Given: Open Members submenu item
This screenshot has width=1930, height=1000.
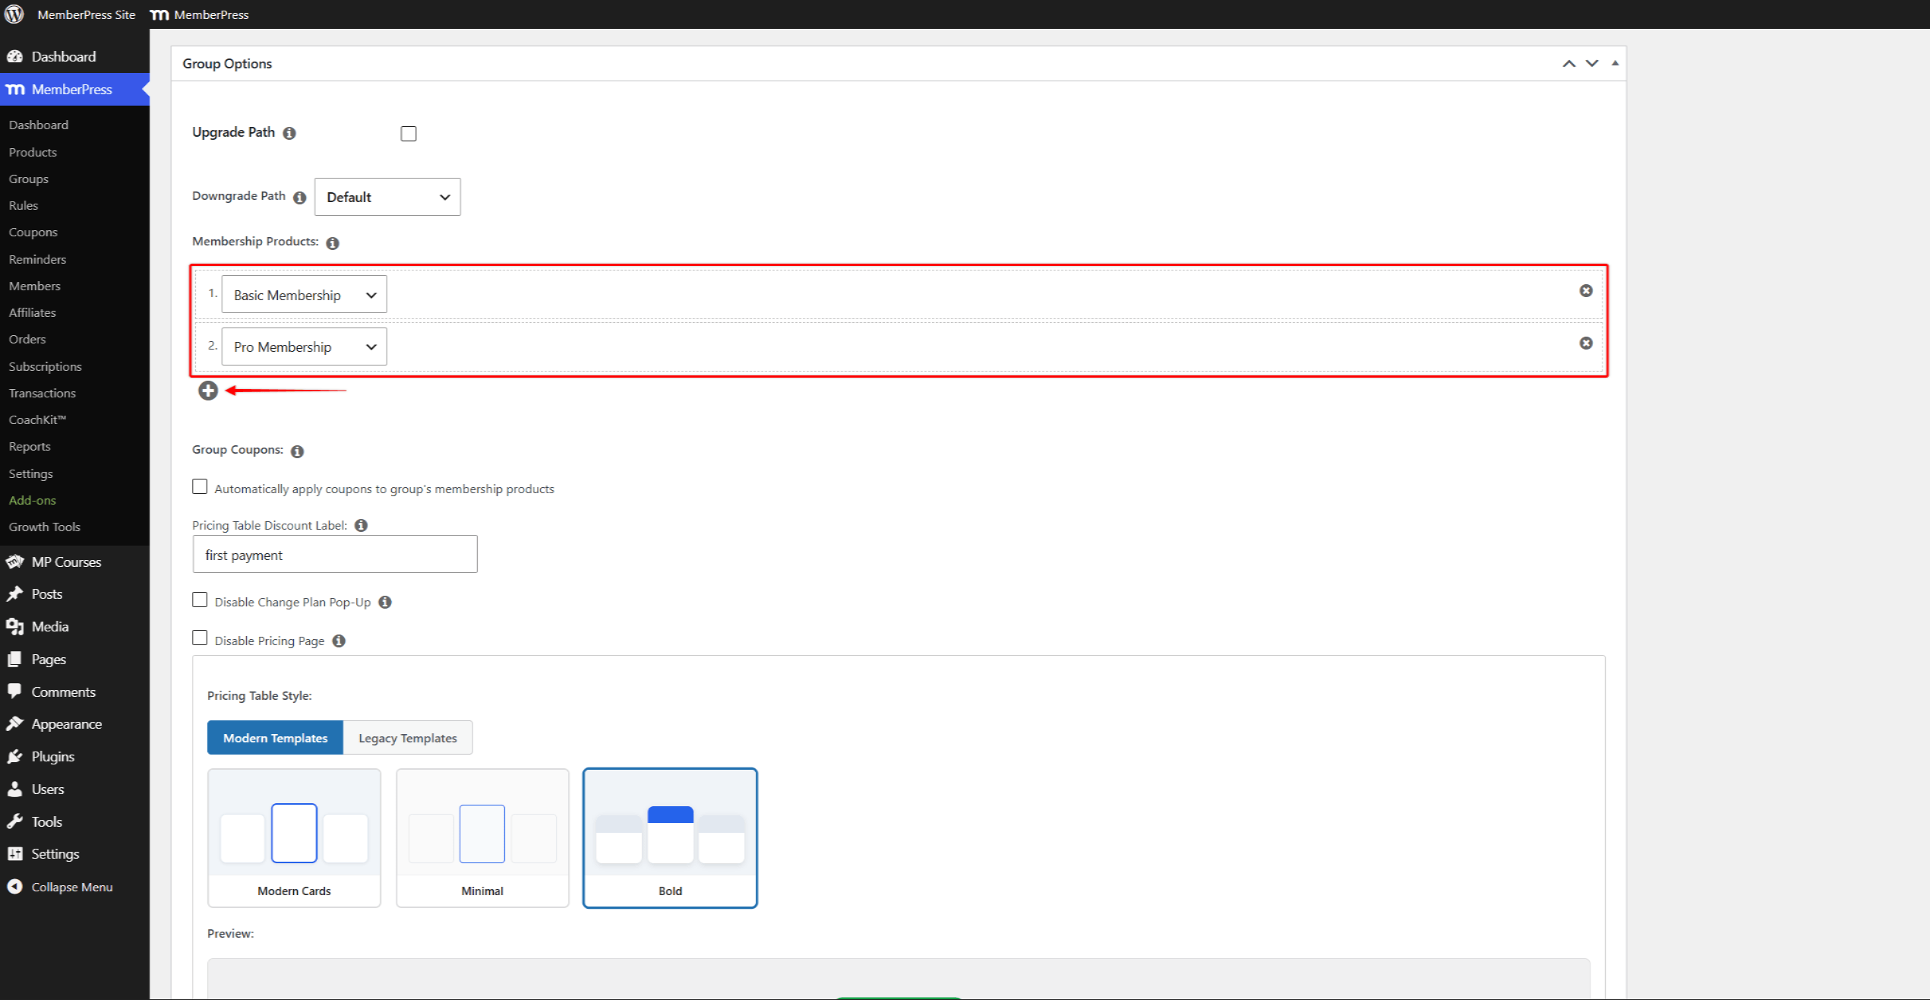Looking at the screenshot, I should (x=35, y=286).
